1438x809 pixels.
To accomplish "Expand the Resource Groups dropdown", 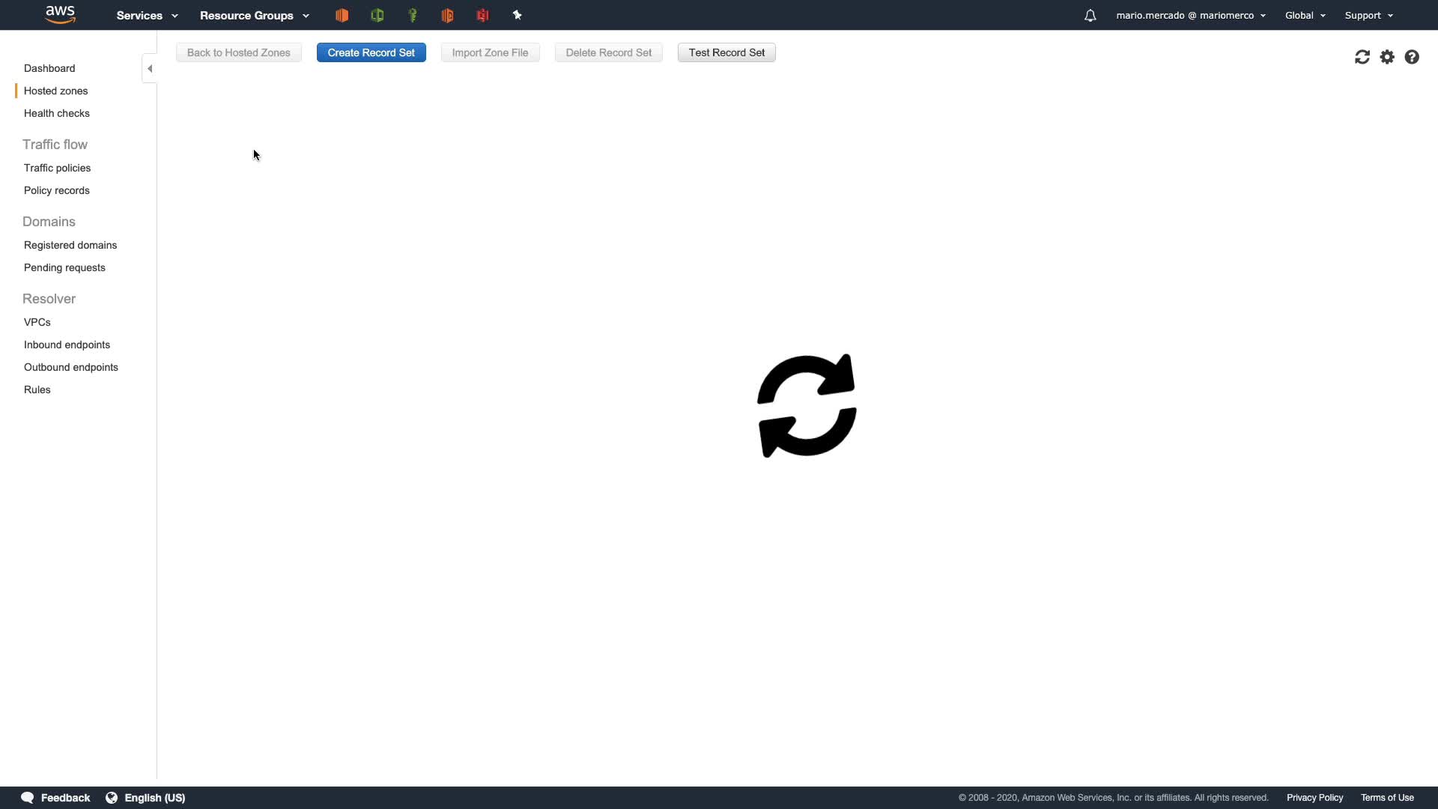I will tap(254, 15).
